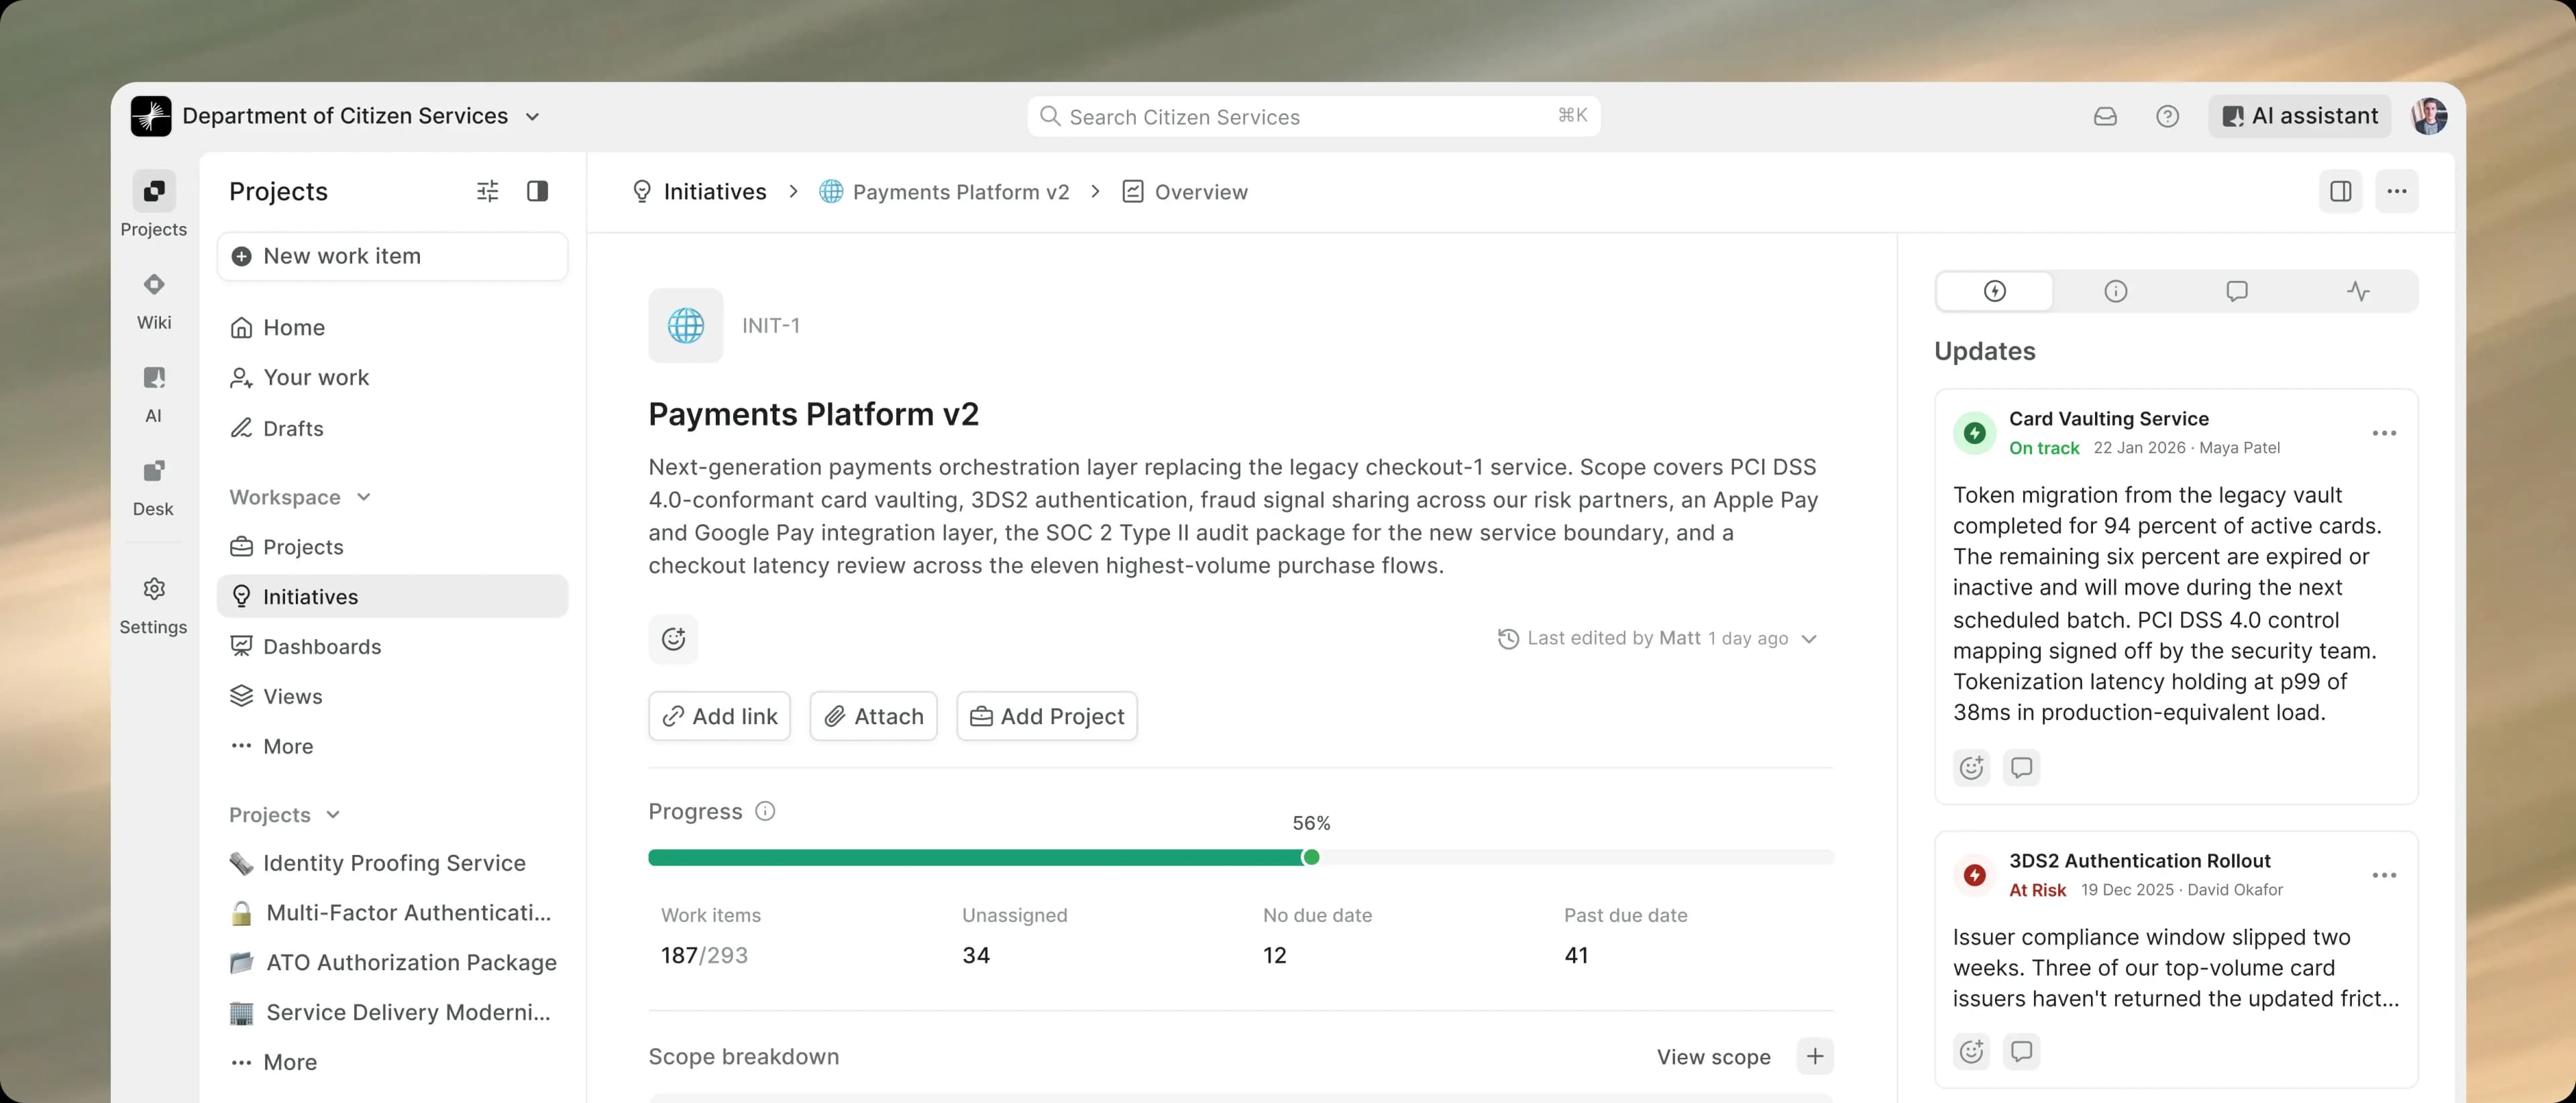
Task: Open the ATO Authorization Package project
Action: [392, 962]
